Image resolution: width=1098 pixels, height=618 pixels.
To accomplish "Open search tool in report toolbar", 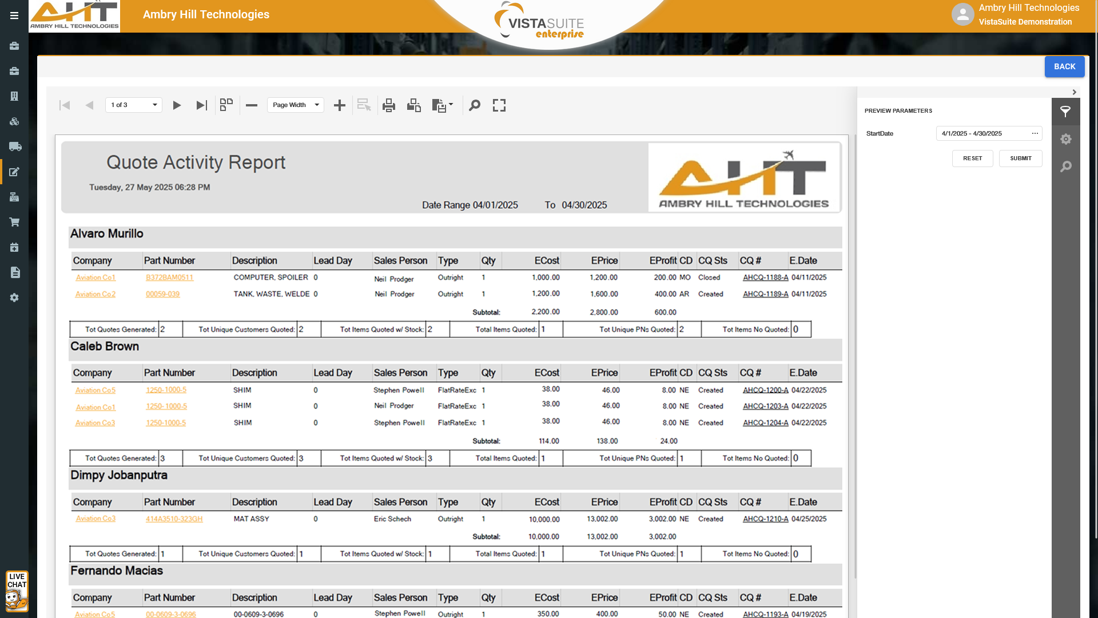I will pyautogui.click(x=475, y=105).
